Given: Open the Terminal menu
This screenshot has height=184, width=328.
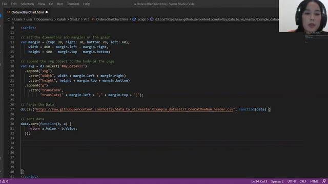Looking at the screenshot, I should pyautogui.click(x=73, y=4).
